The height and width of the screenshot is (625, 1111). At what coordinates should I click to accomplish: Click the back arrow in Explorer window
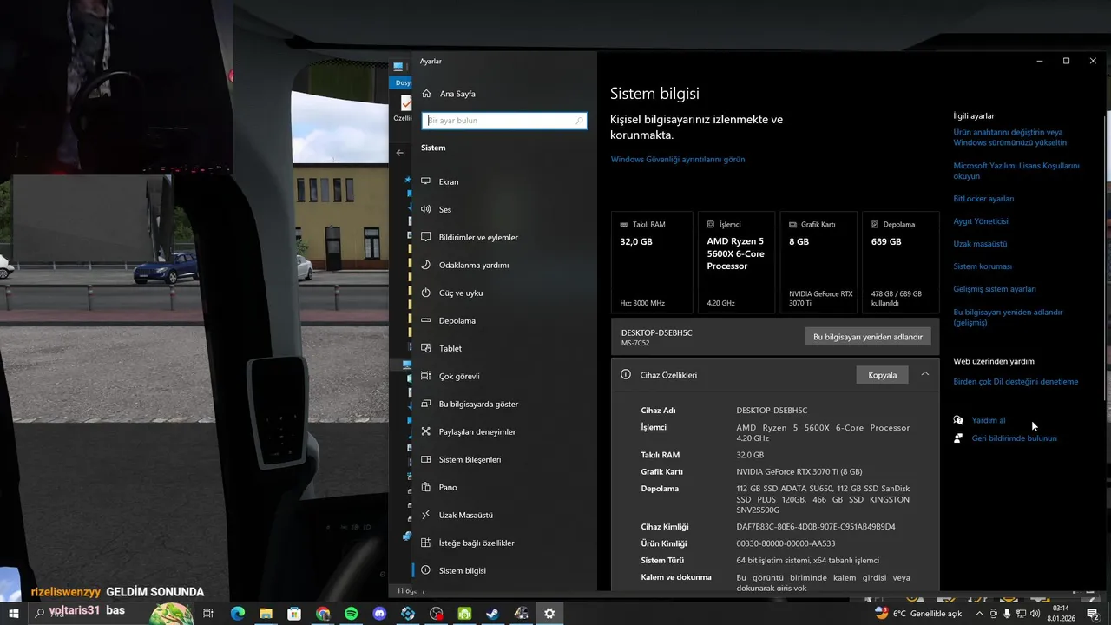coord(400,153)
